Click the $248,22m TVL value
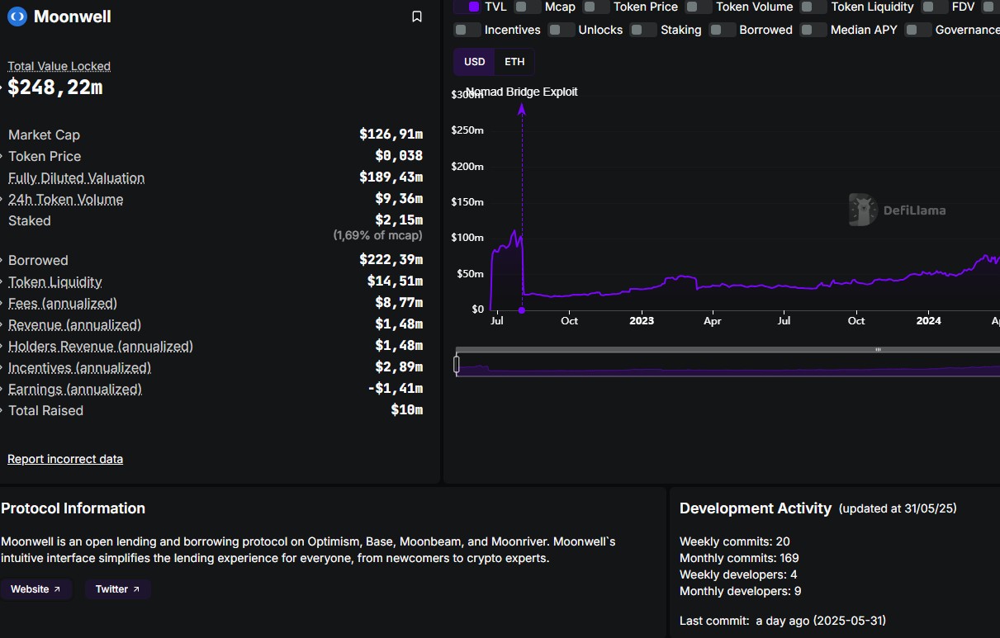Image resolution: width=1000 pixels, height=638 pixels. [55, 87]
